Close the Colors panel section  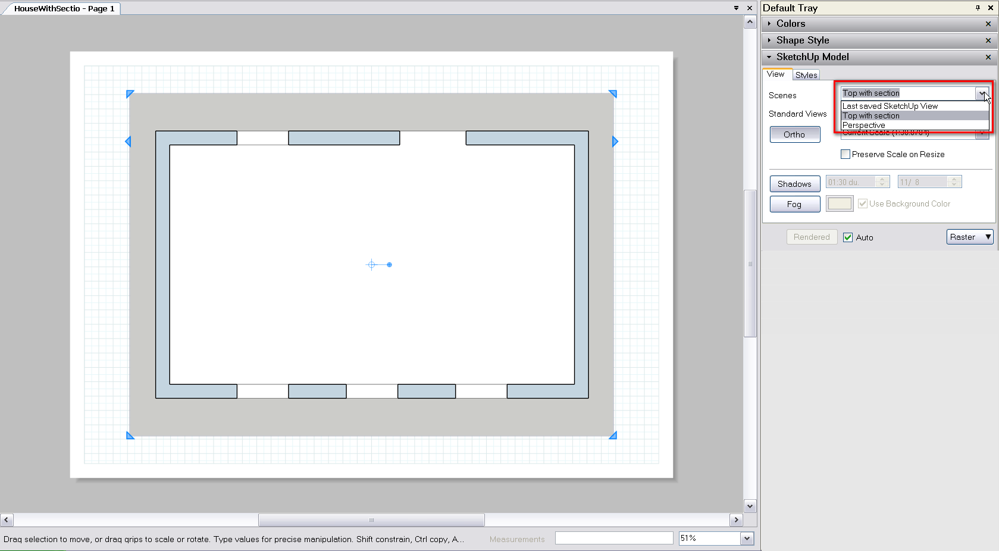click(x=988, y=24)
